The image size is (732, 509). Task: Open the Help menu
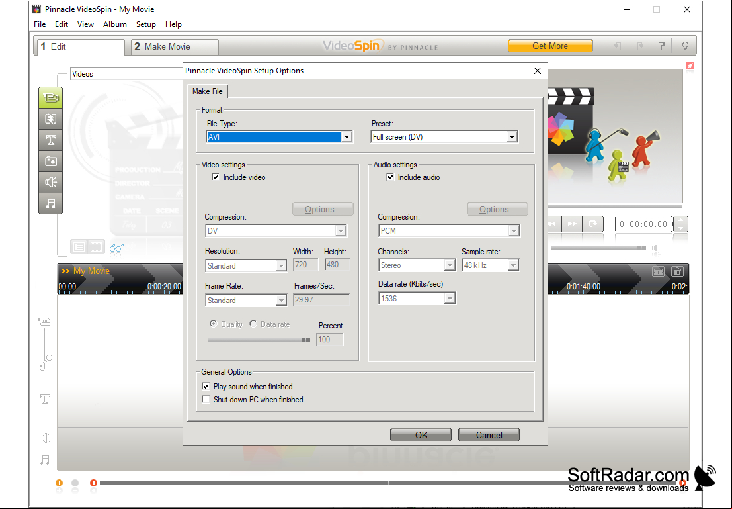pyautogui.click(x=173, y=24)
